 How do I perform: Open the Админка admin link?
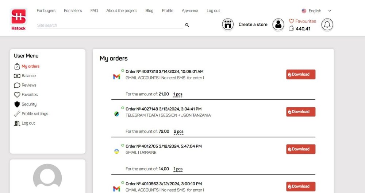[x=190, y=11]
